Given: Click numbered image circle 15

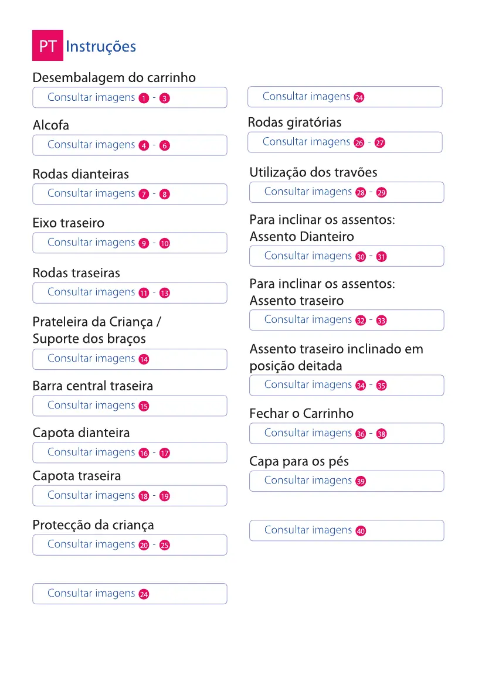Looking at the screenshot, I should pos(144,406).
